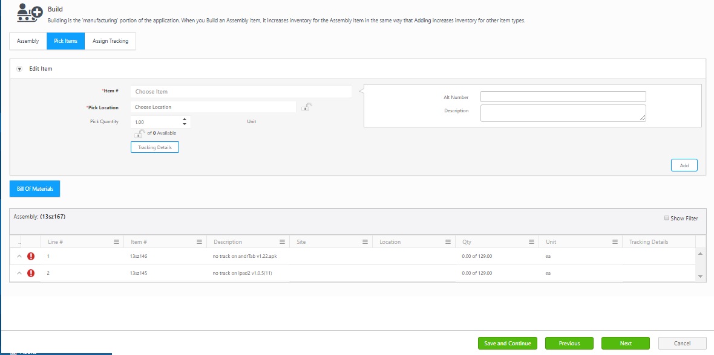Open the Line # column menu icon
Viewport: 714px width, 355px height.
coord(116,242)
